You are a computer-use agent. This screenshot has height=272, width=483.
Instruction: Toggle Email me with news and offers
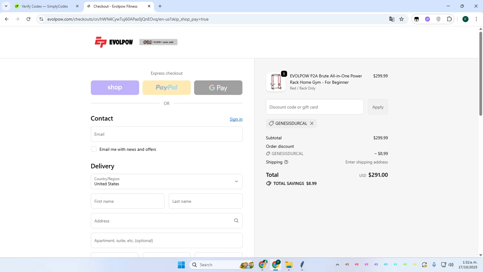94,149
